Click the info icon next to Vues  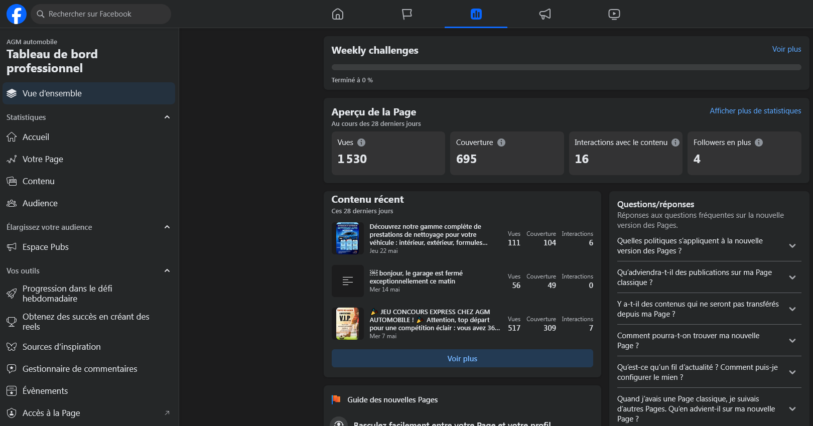361,143
